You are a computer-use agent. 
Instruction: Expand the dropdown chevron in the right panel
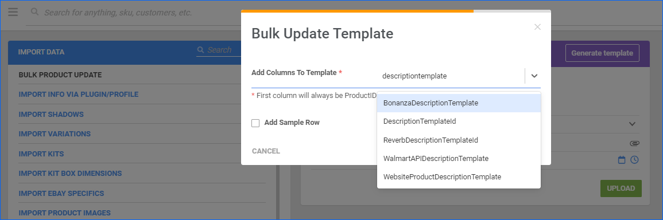pyautogui.click(x=633, y=124)
